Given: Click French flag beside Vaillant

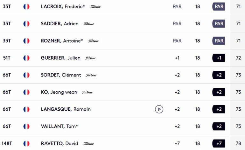Looking at the screenshot, I should coord(26,126).
